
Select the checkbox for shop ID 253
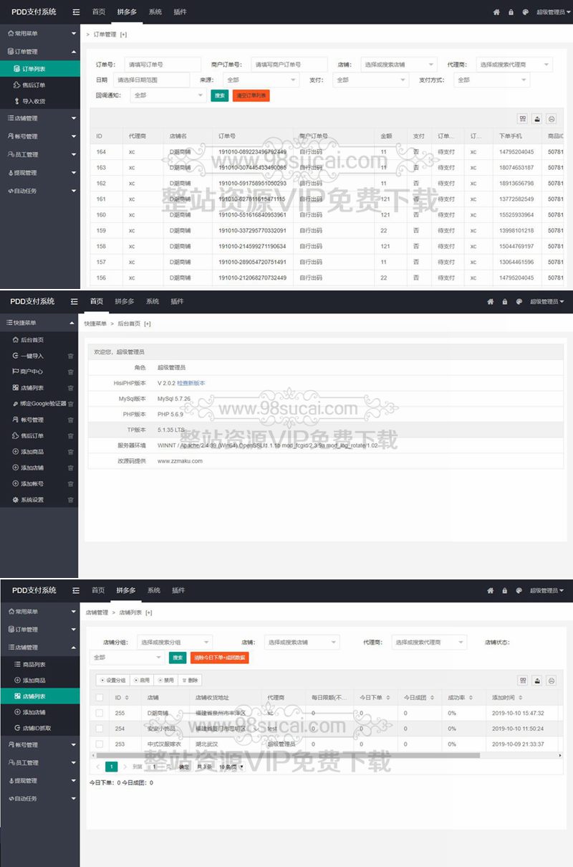[100, 744]
